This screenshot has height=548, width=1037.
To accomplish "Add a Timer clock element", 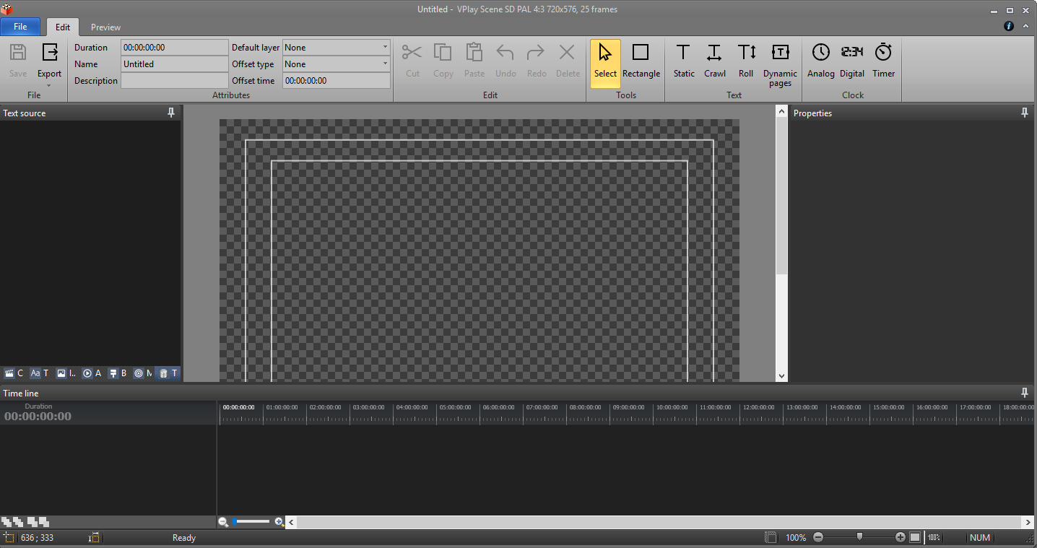I will click(x=883, y=60).
